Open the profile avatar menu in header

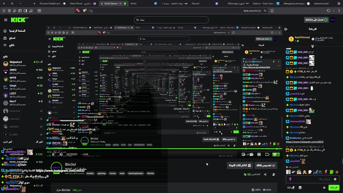(x=333, y=20)
